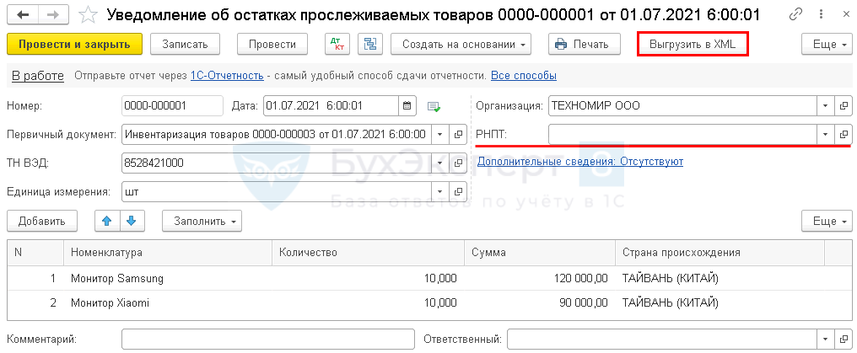Open the Единица измерения record

point(458,191)
